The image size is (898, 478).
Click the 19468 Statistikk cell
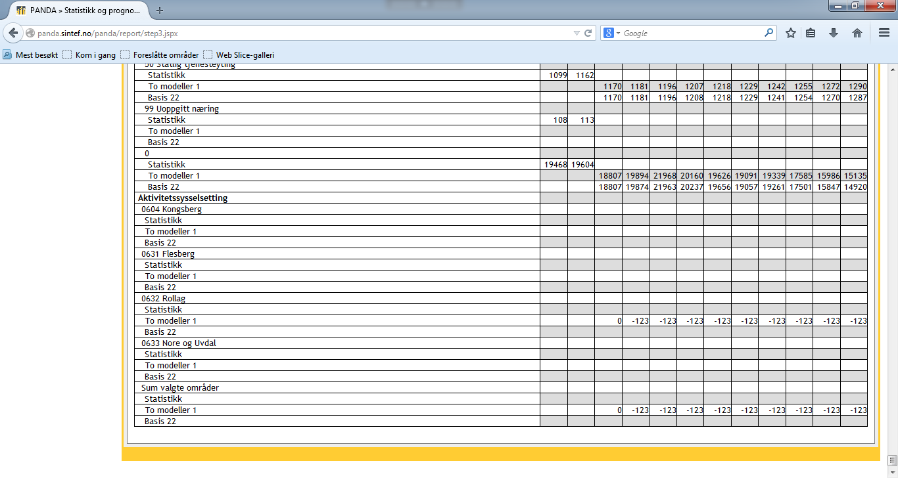554,164
